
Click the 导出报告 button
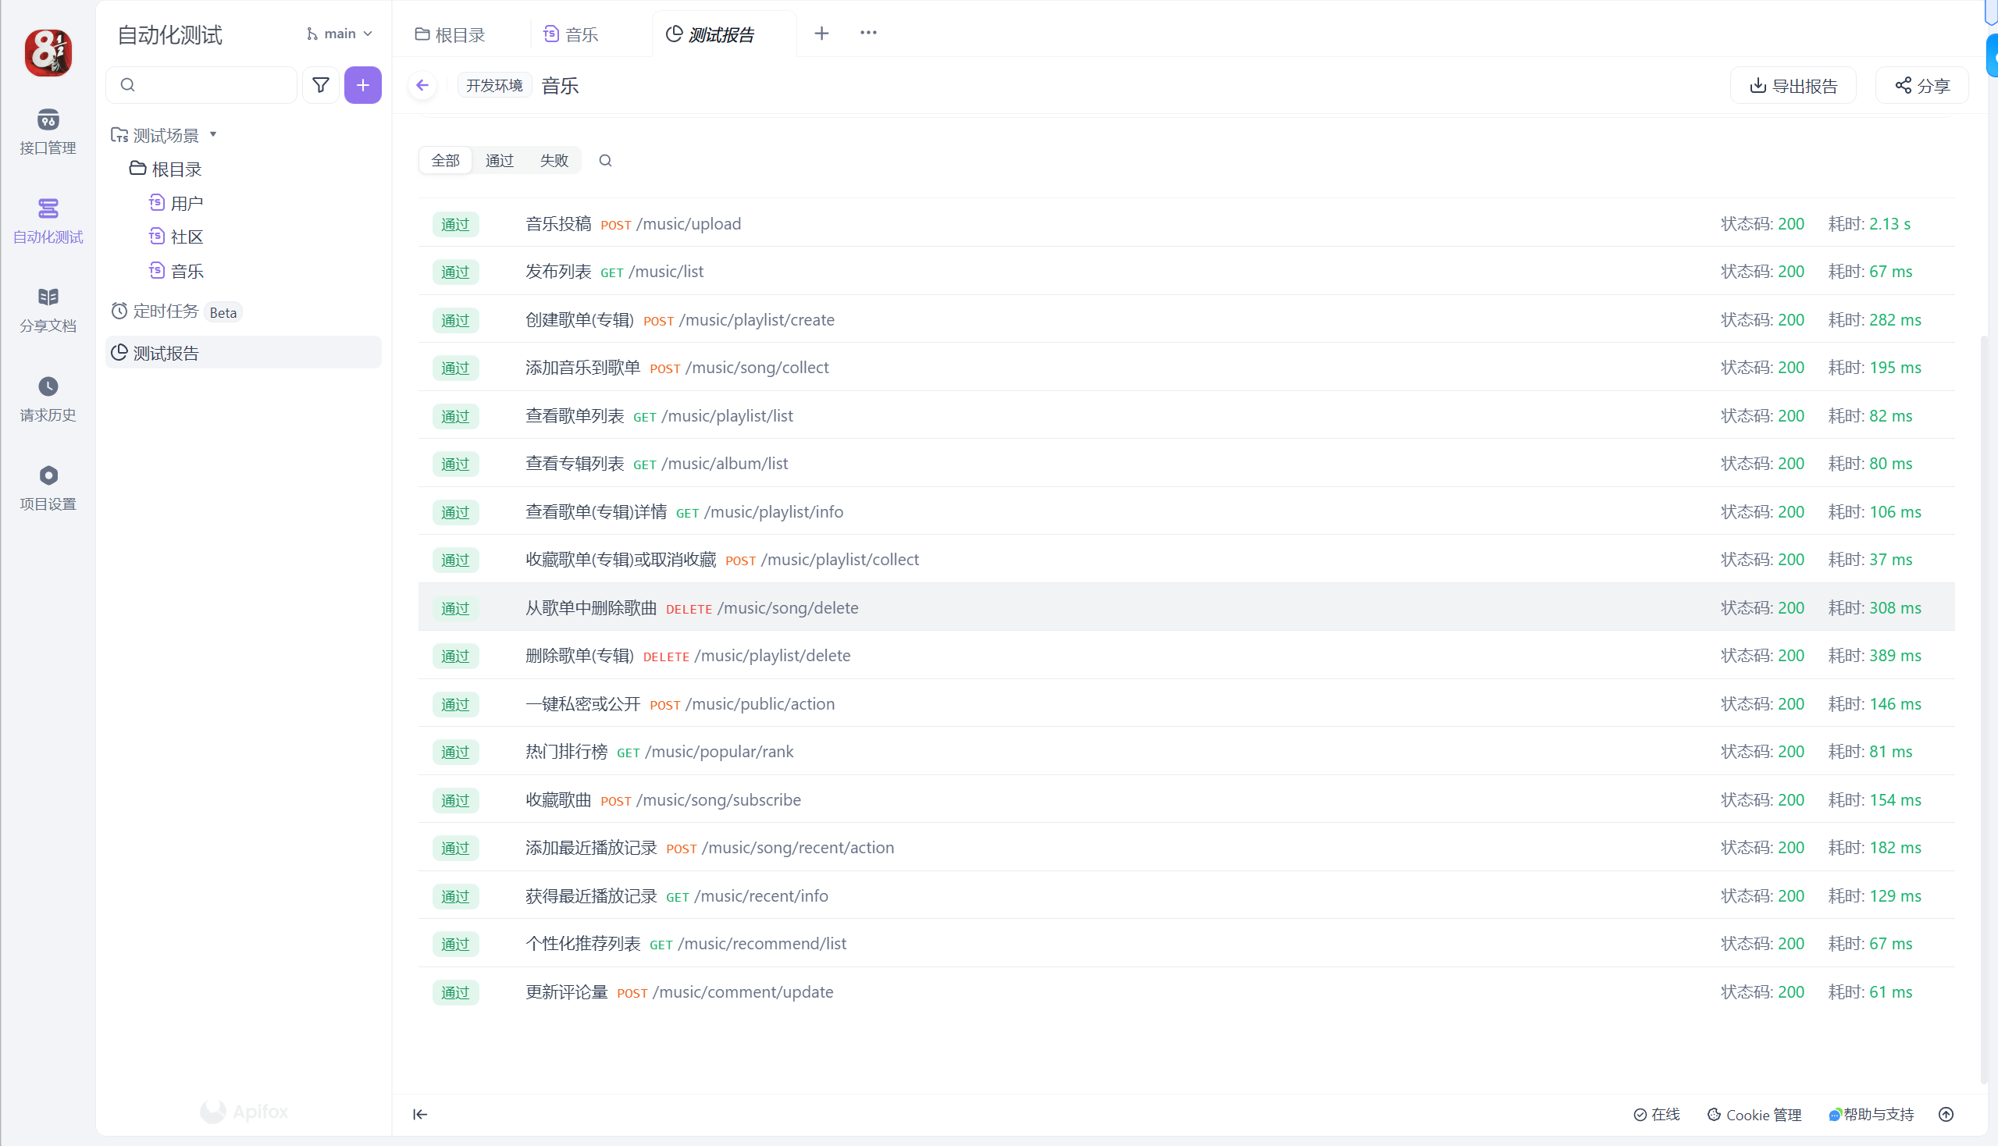pyautogui.click(x=1793, y=86)
